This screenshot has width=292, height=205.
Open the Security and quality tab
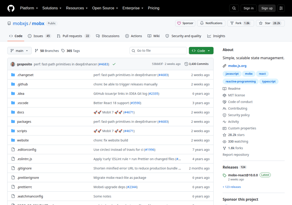[183, 36]
